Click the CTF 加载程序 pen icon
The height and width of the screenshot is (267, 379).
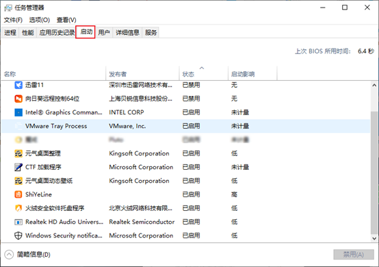click(x=18, y=167)
